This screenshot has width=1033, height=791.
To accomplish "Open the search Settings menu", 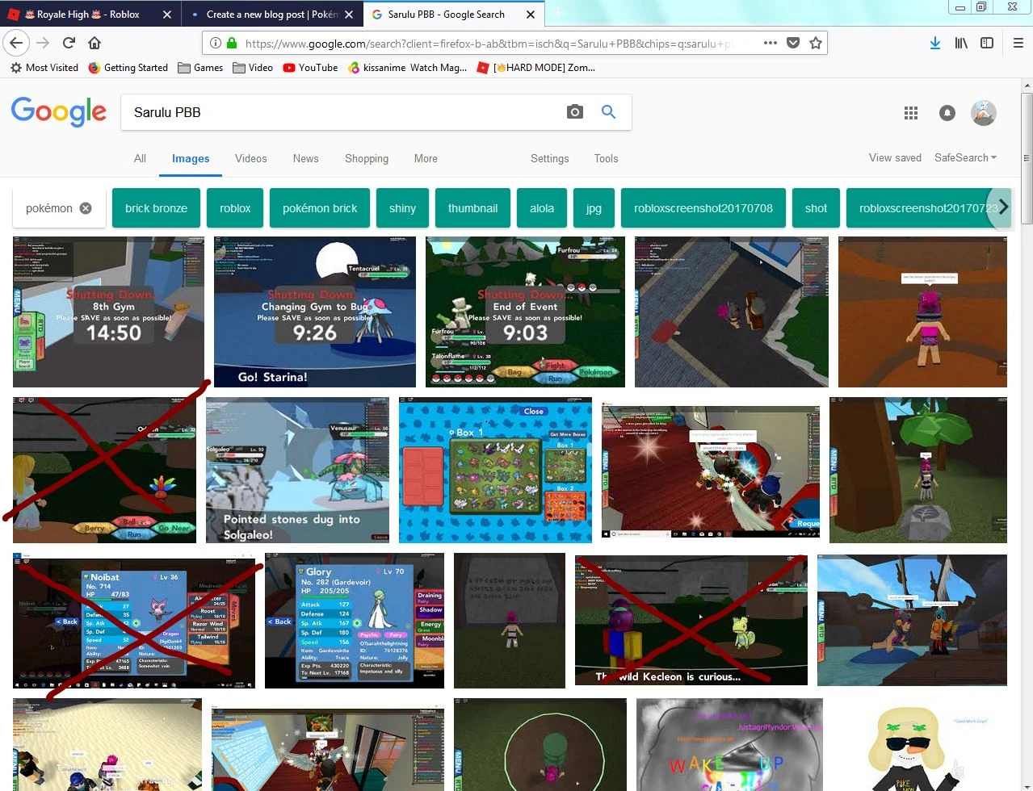I will [550, 158].
